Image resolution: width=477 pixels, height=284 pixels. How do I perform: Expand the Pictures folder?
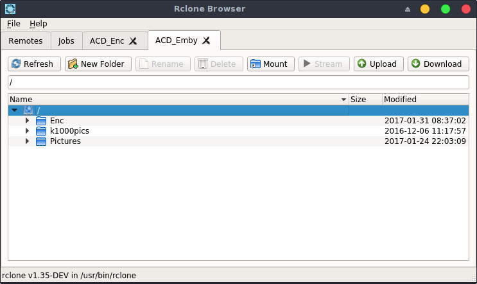click(x=27, y=141)
